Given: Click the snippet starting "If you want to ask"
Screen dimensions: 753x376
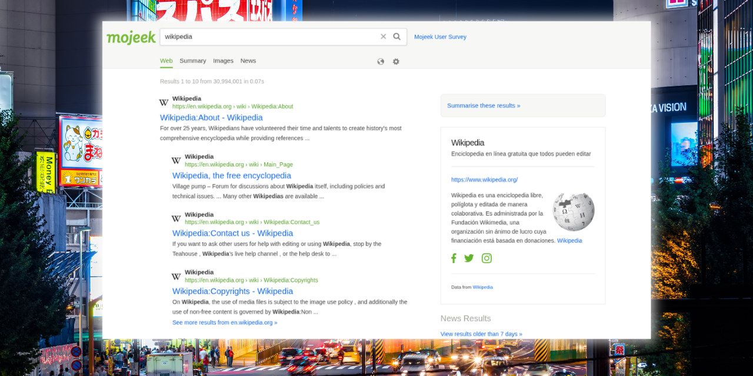Looking at the screenshot, I should click(x=277, y=249).
